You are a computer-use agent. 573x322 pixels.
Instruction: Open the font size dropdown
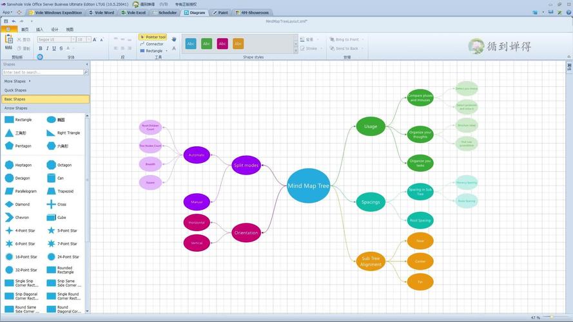click(88, 39)
